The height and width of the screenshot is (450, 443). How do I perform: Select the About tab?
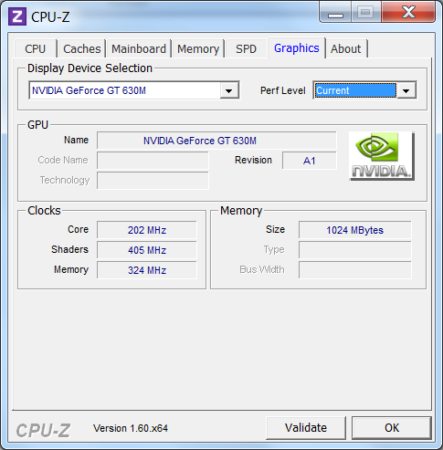click(346, 48)
